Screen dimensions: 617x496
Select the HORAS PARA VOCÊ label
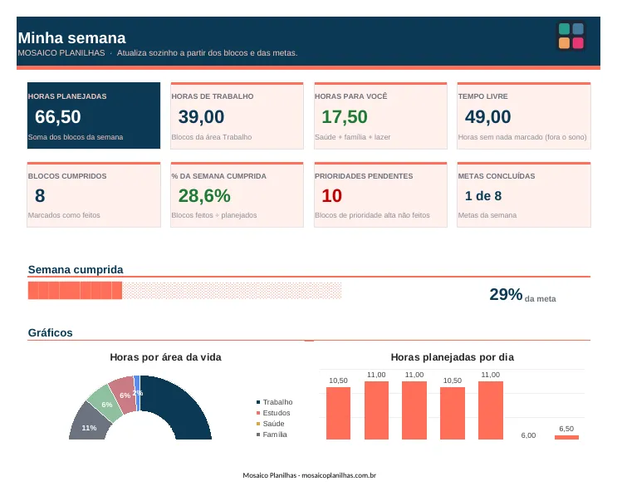click(351, 96)
